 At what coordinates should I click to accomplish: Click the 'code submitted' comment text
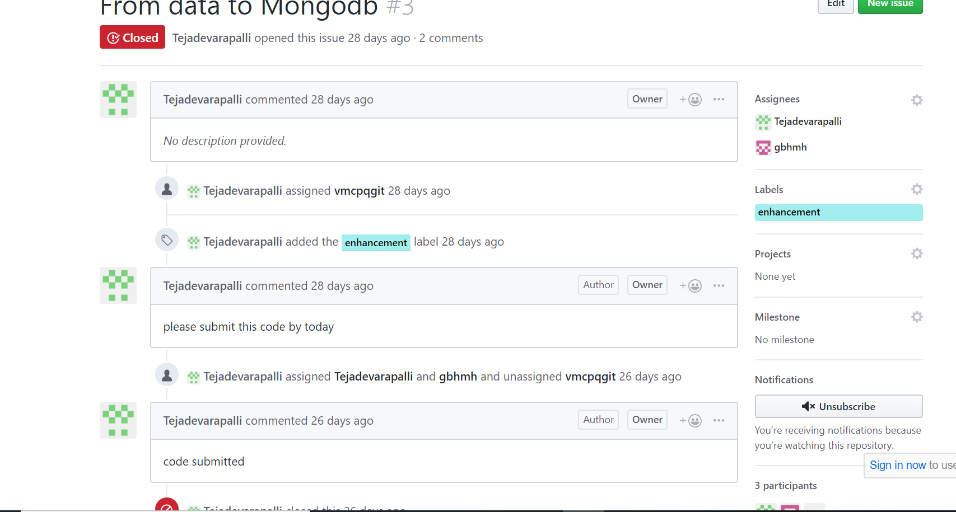[x=204, y=462]
